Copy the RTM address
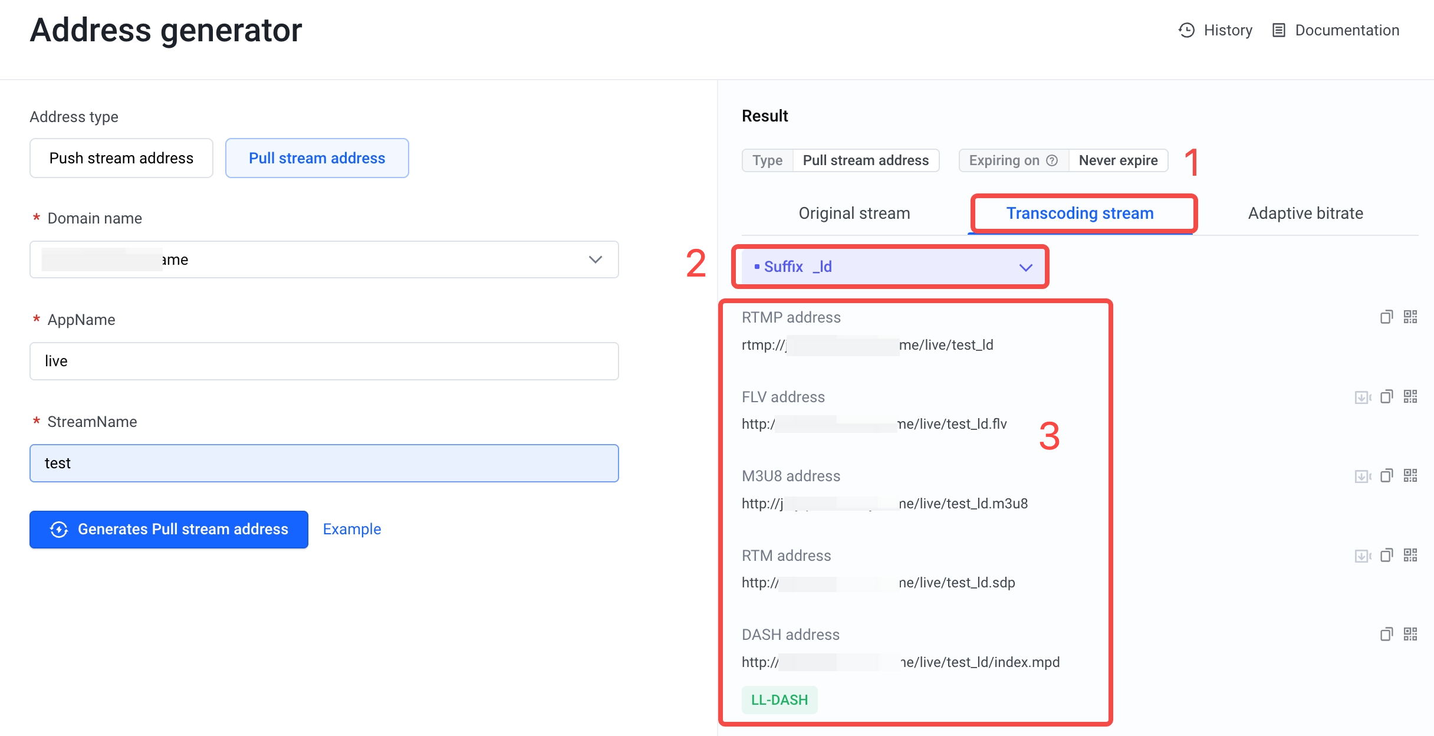Image resolution: width=1434 pixels, height=736 pixels. click(1386, 556)
